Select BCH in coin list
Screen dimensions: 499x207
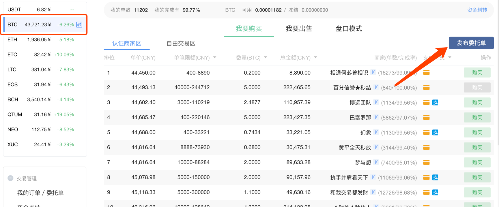(x=45, y=99)
